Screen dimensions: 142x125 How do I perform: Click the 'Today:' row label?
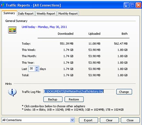[26, 44]
